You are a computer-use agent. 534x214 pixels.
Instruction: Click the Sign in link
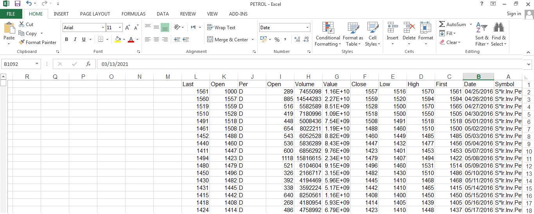point(514,14)
